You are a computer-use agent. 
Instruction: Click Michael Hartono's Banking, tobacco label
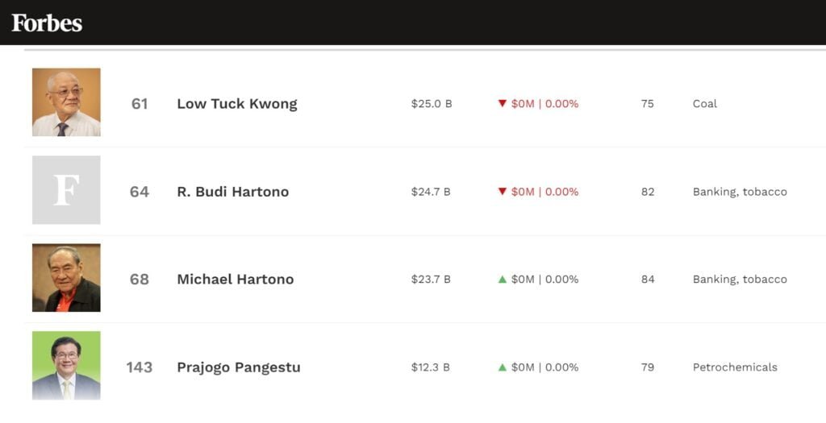pyautogui.click(x=740, y=280)
